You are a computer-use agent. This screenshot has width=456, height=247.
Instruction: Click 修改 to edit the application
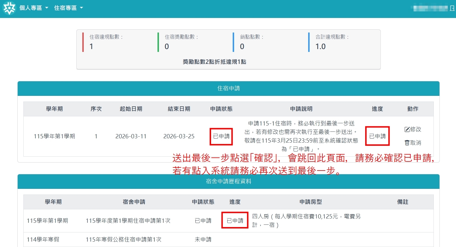click(413, 129)
